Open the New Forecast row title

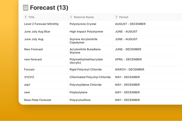coord(33,49)
